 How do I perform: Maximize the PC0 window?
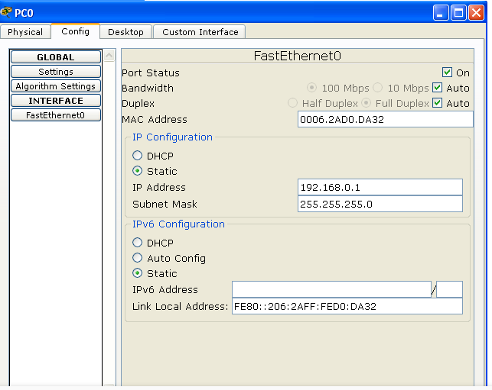pos(458,13)
